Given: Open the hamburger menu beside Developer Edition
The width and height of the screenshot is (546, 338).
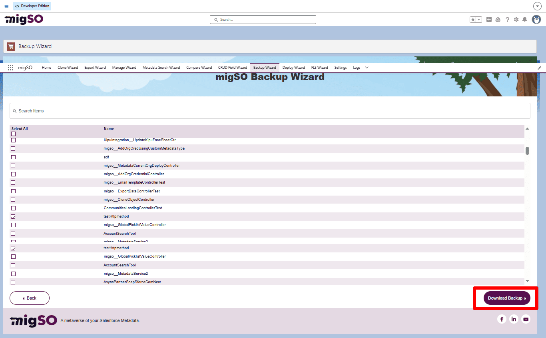Looking at the screenshot, I should coord(6,6).
